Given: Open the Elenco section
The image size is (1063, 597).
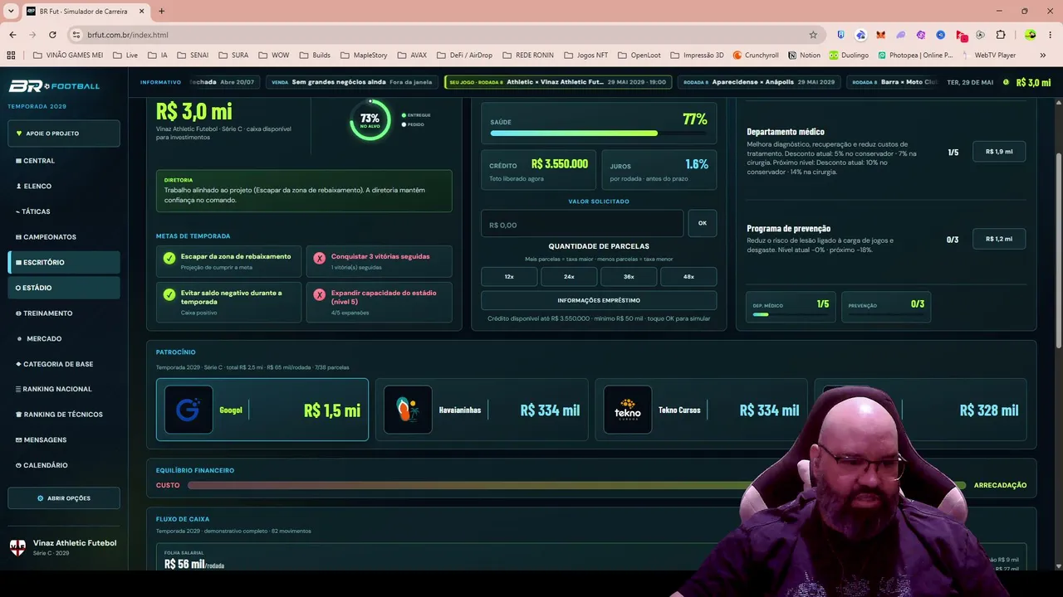Looking at the screenshot, I should [x=64, y=187].
